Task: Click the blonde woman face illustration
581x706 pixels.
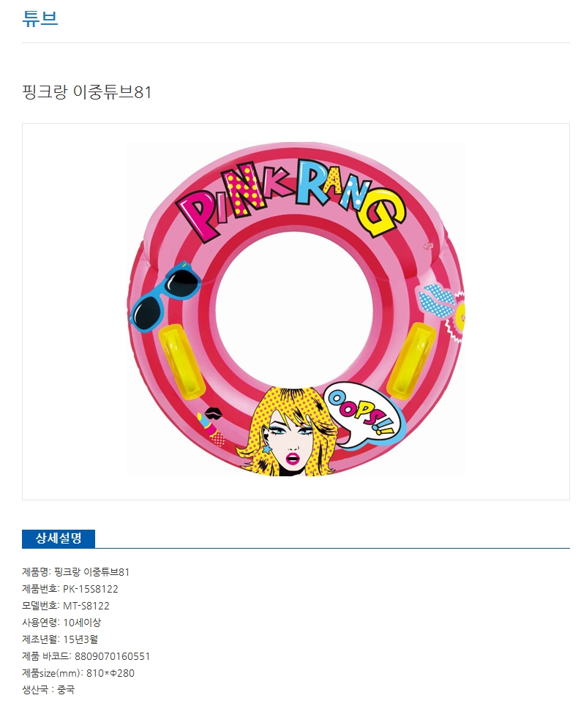Action: (x=289, y=432)
